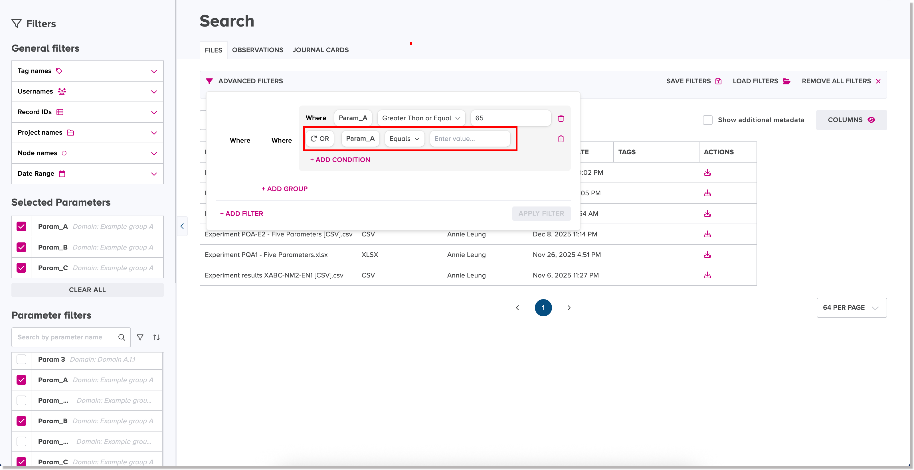This screenshot has width=914, height=470.
Task: Uncheck Param_B in Parameter filters list
Action: point(21,421)
